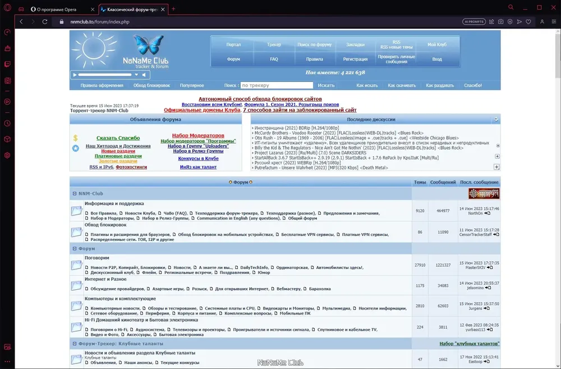Focus the по трекеру search field
Image resolution: width=561 pixels, height=369 pixels.
click(x=277, y=85)
